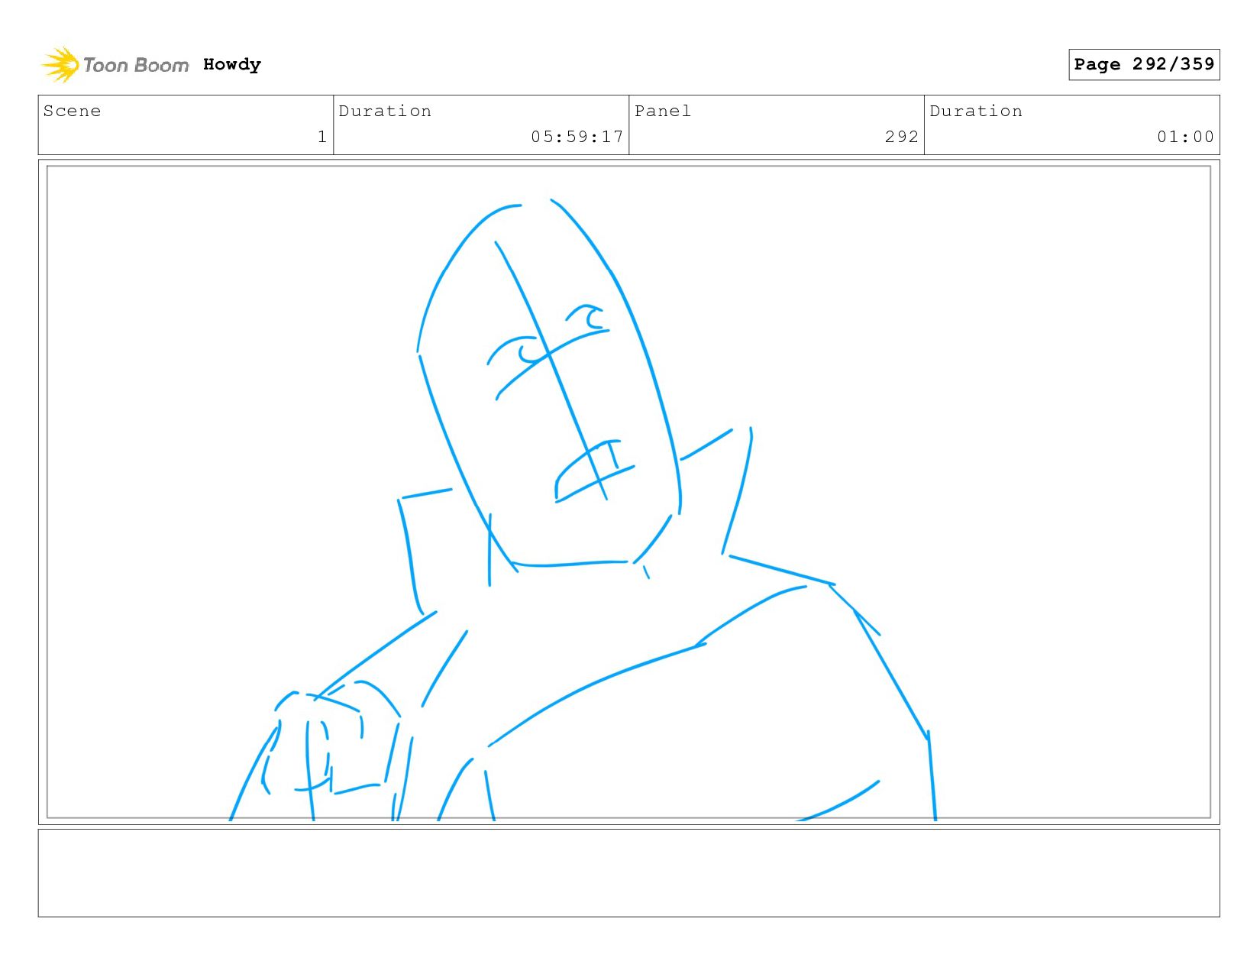
Task: Click the 'Page 292/359' indicator
Action: pos(1144,64)
